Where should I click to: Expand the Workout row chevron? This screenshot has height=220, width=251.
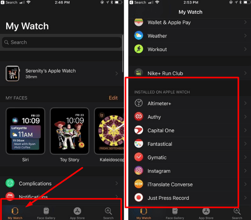point(245,49)
